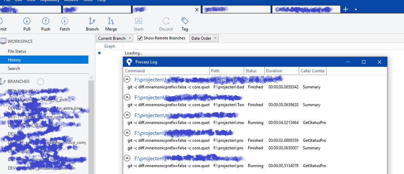Open a new tab with the plus button
The height and width of the screenshot is (174, 404).
[x=346, y=9]
